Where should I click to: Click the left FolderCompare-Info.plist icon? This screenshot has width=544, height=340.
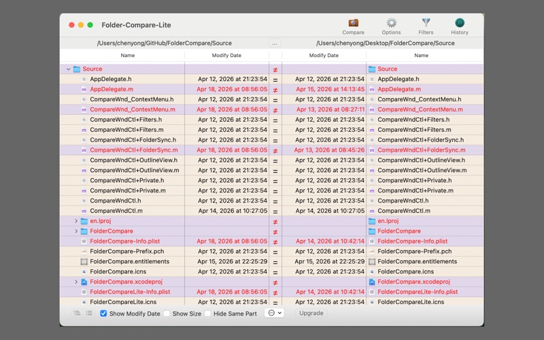pyautogui.click(x=84, y=241)
